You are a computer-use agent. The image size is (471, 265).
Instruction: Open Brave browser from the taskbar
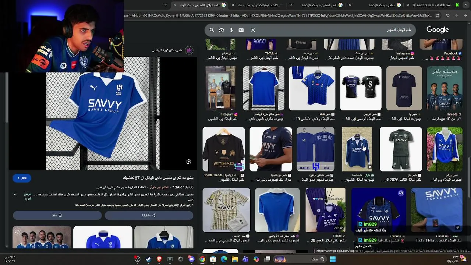[159, 259]
